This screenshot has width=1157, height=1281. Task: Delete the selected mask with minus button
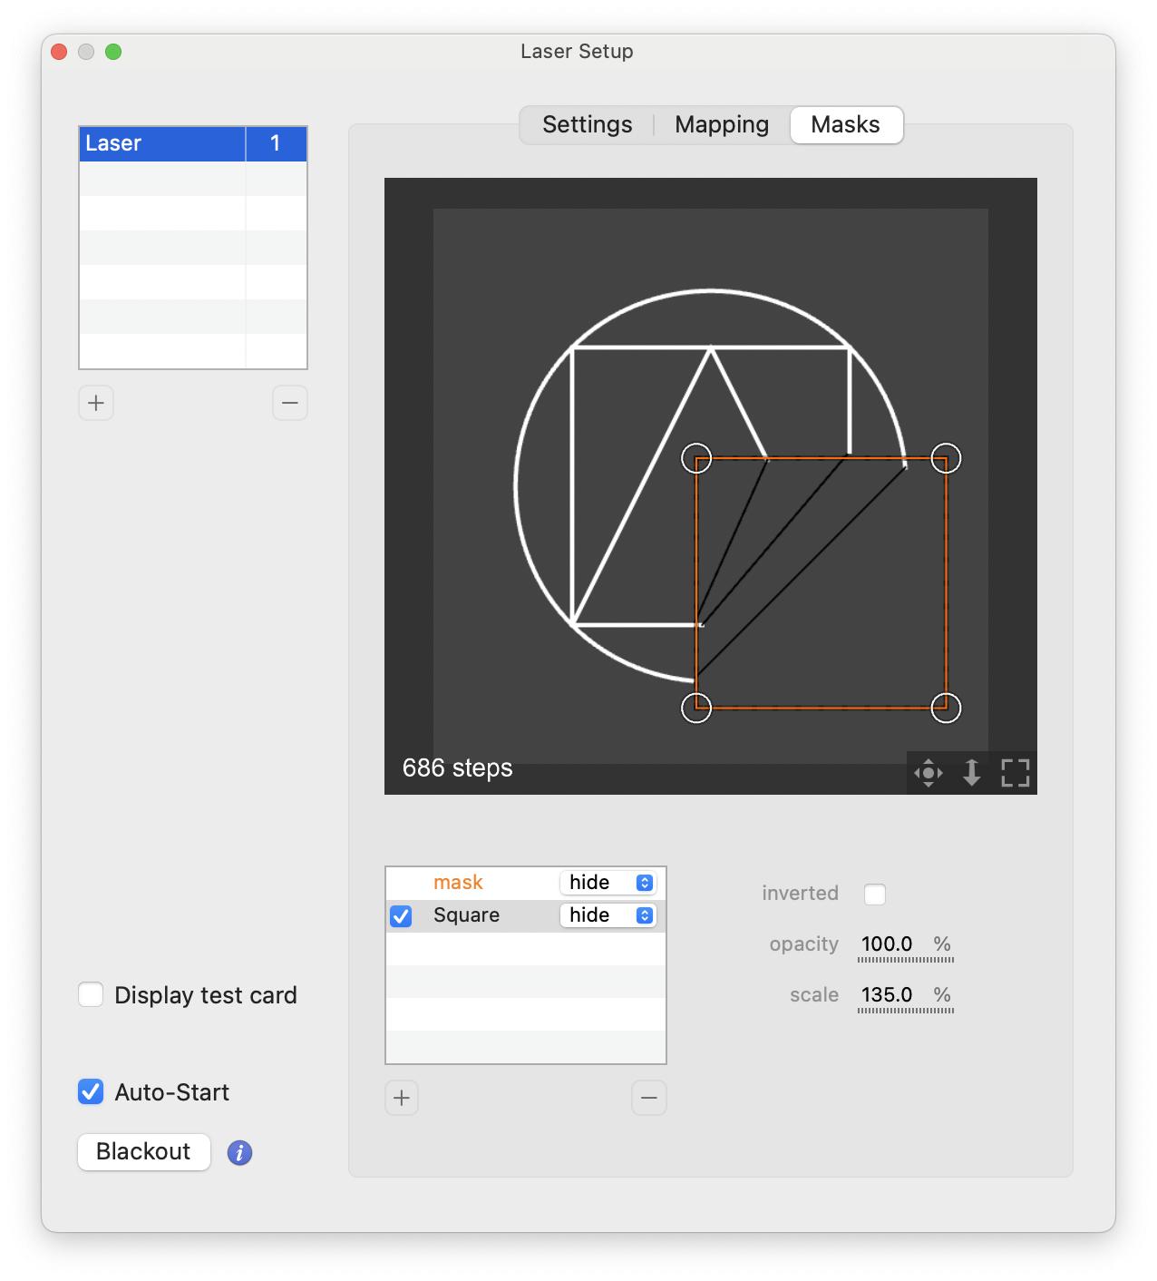(648, 1098)
